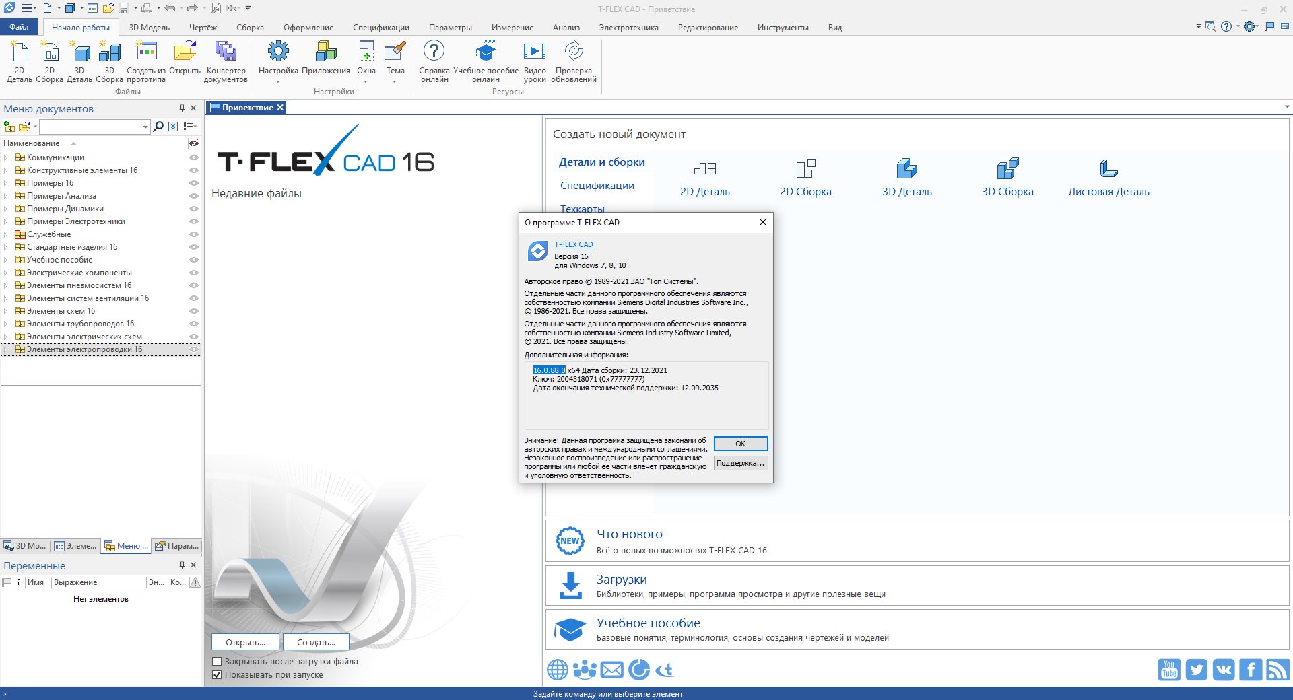Screen dimensions: 1293x700
Task: Expand the Примеры 16 tree node
Action: coord(6,183)
